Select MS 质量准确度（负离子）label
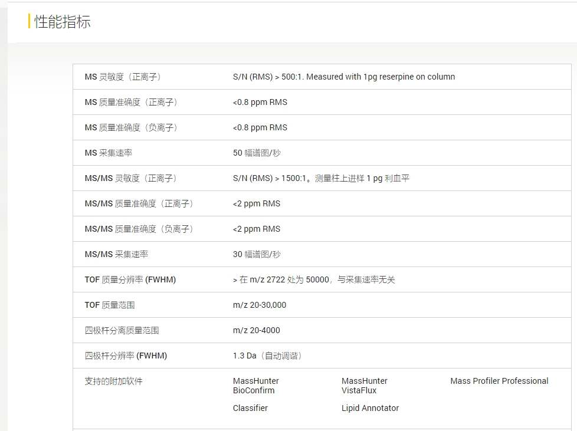The image size is (577, 431). 132,127
